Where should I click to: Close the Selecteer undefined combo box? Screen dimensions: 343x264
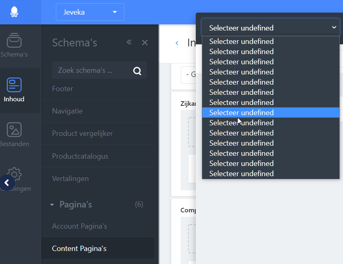[x=270, y=28]
